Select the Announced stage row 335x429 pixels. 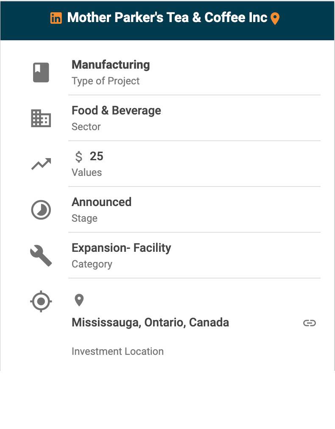[x=194, y=209]
